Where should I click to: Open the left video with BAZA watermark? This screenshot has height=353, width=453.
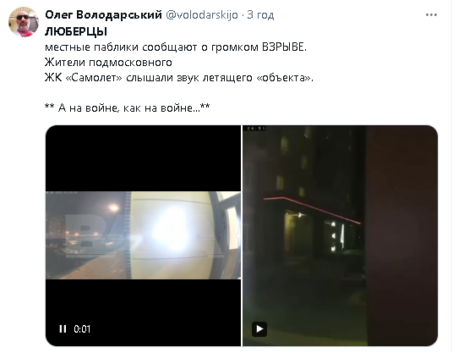pos(144,235)
